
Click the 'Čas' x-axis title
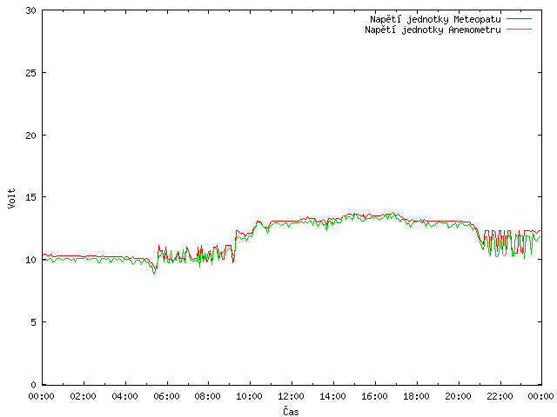(291, 411)
